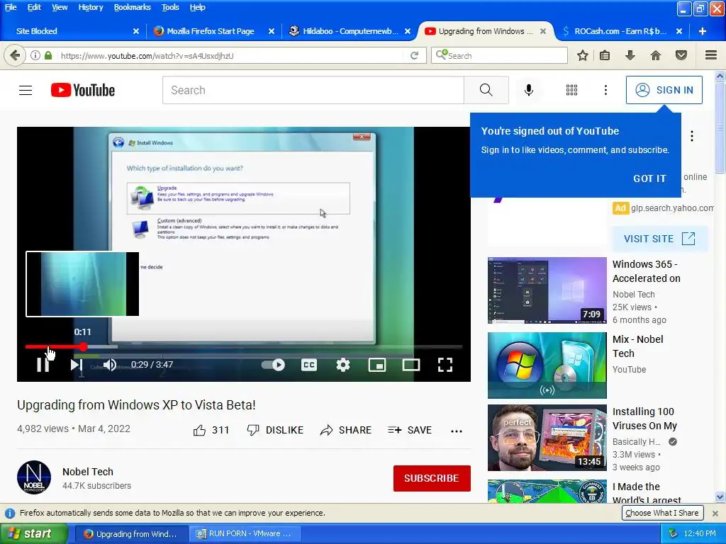Dislike the video

point(275,430)
